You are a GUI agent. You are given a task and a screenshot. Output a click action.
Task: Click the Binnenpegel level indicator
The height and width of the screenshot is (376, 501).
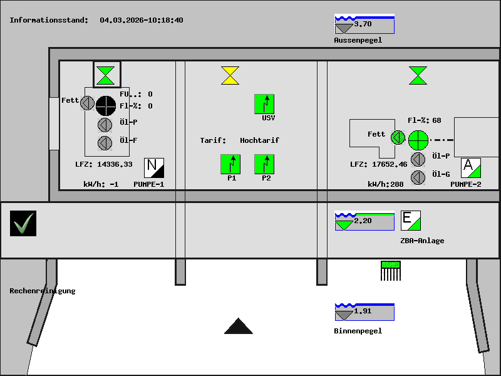[364, 311]
